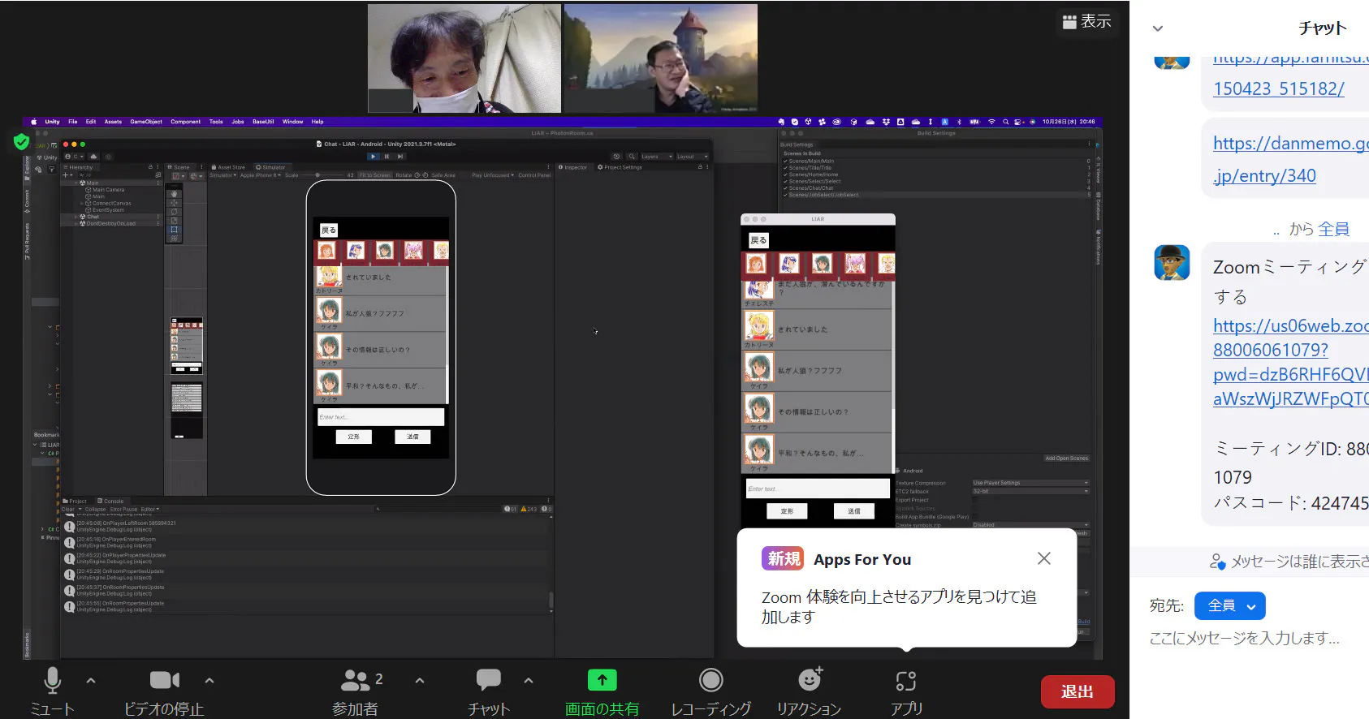Image resolution: width=1369 pixels, height=719 pixels.
Task: Open the danmemo link in chat
Action: 1289,144
